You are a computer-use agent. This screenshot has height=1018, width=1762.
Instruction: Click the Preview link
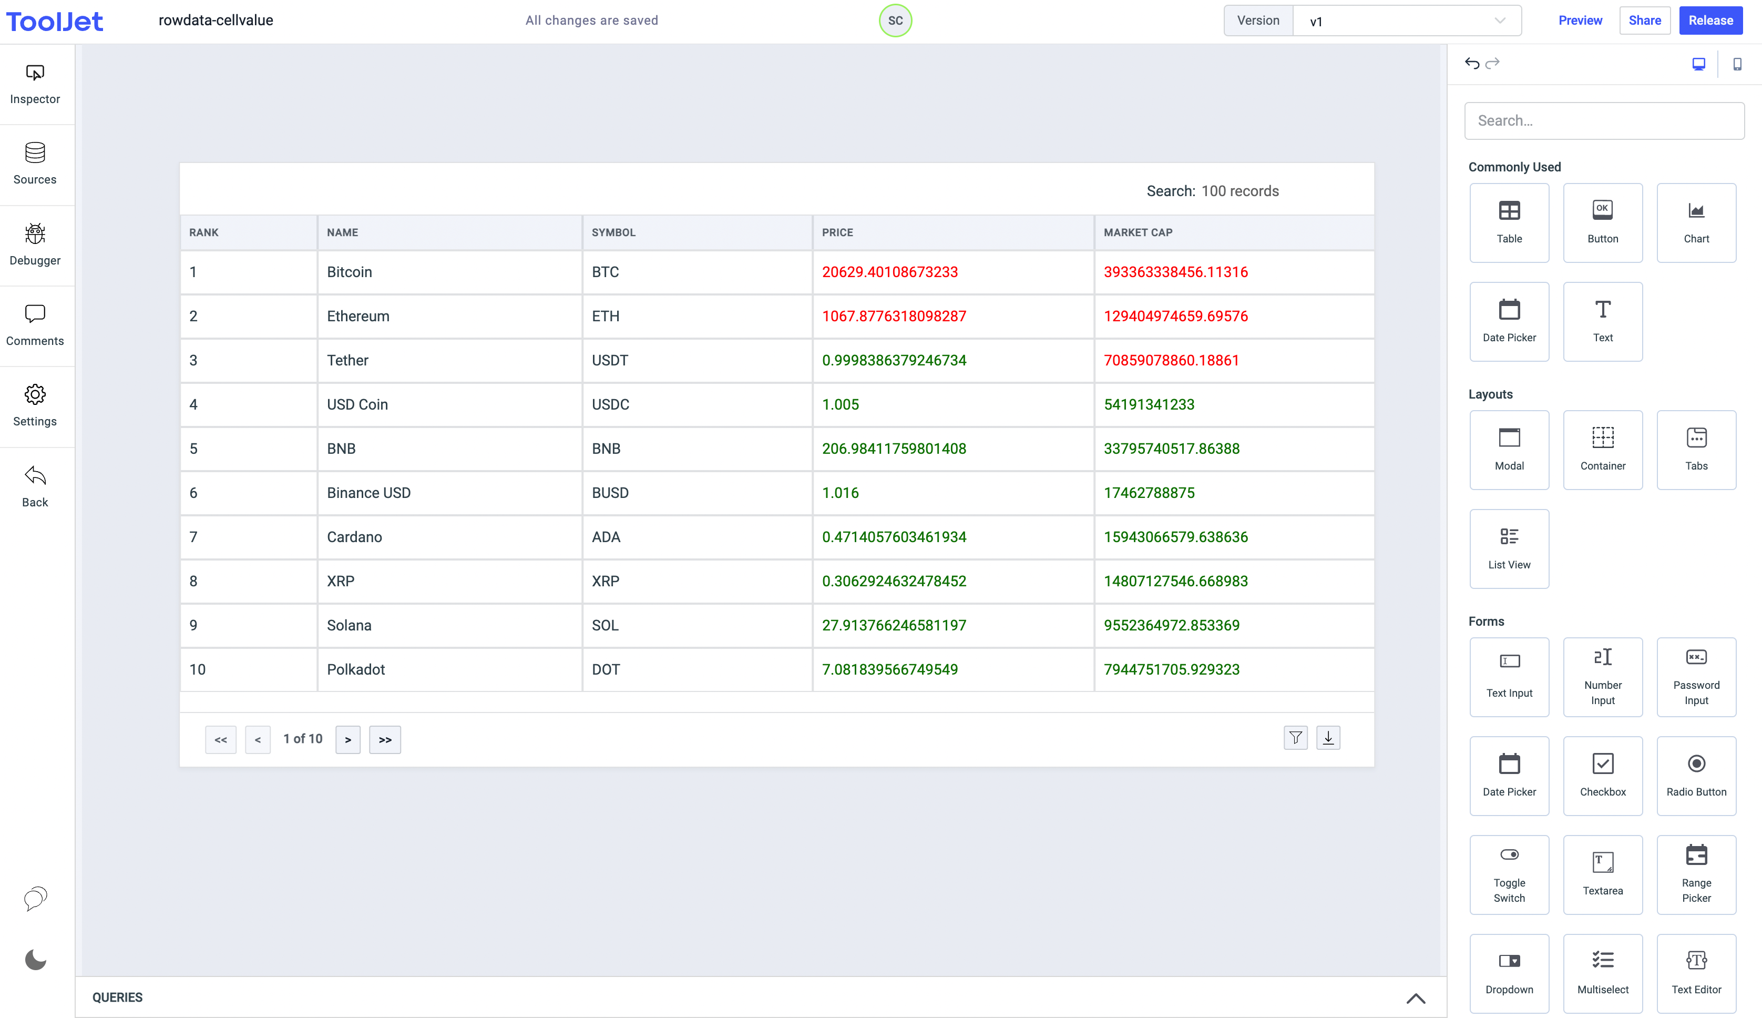click(1580, 21)
